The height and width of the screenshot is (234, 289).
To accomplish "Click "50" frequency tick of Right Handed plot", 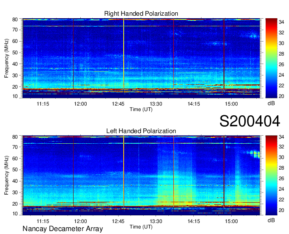I will pyautogui.click(x=15, y=53).
